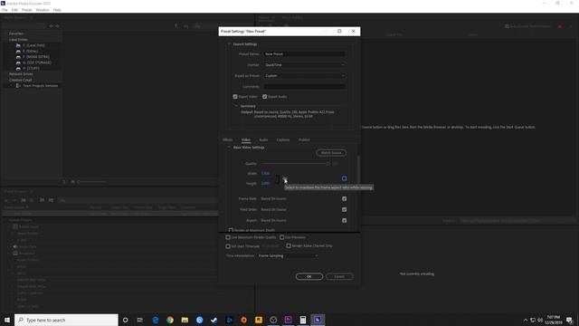Click OK in Preset Settings dialog

coord(309,276)
